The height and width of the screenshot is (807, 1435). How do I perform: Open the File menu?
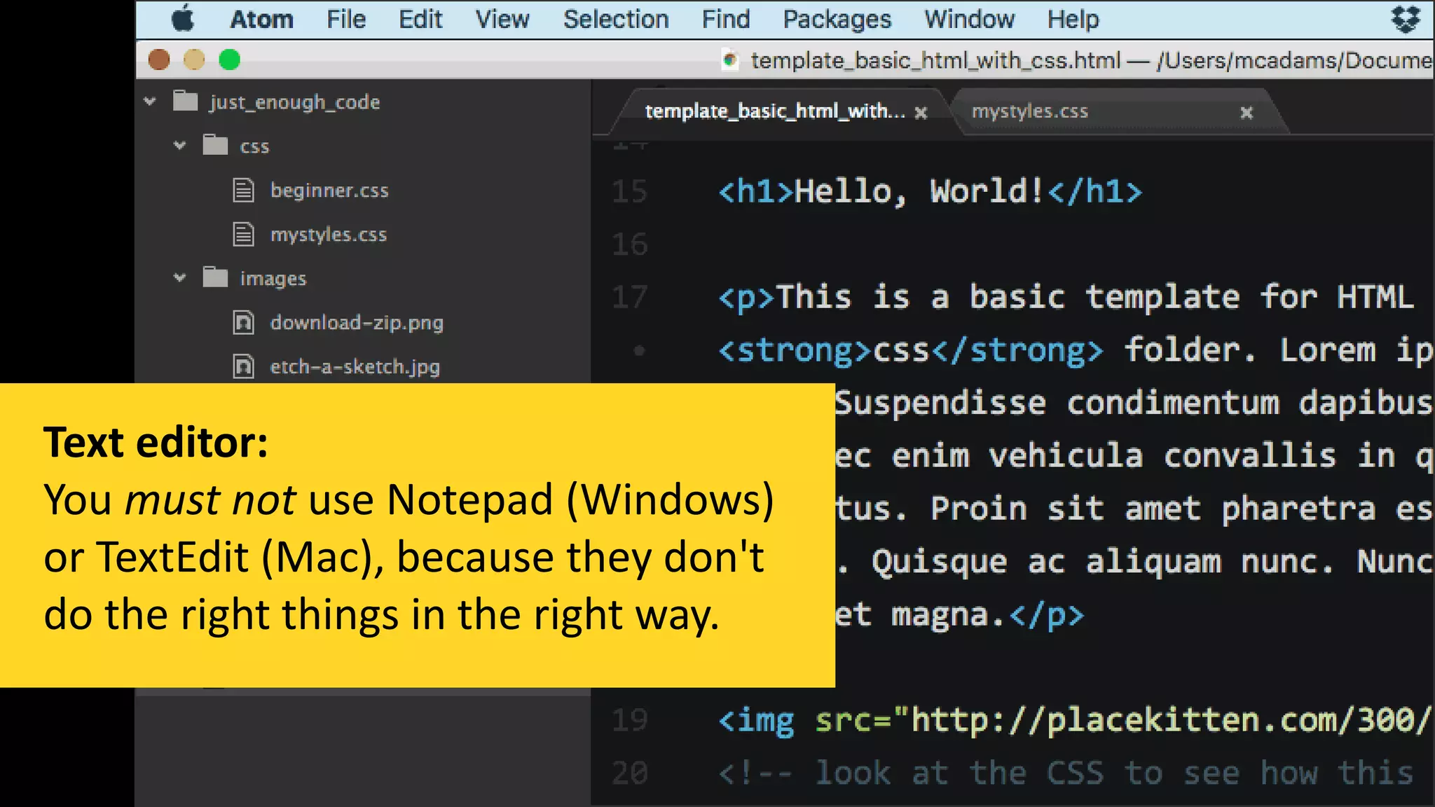coord(346,20)
